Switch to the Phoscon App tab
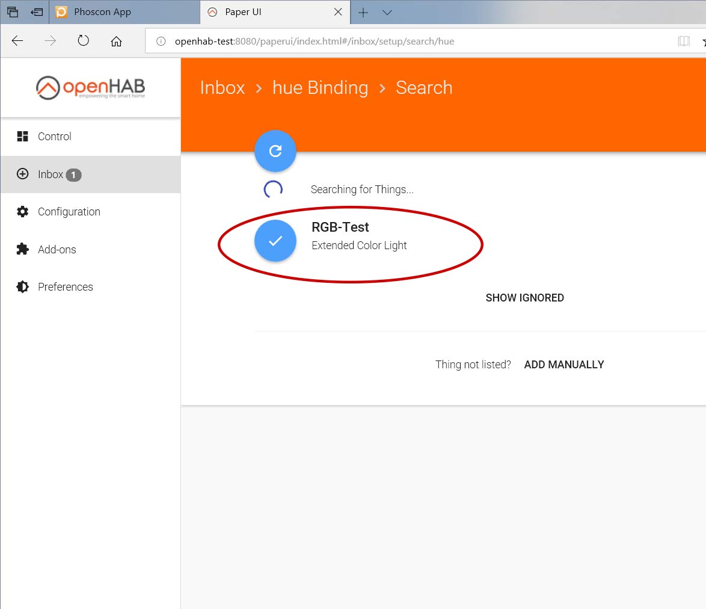Viewport: 706px width, 609px height. point(124,12)
